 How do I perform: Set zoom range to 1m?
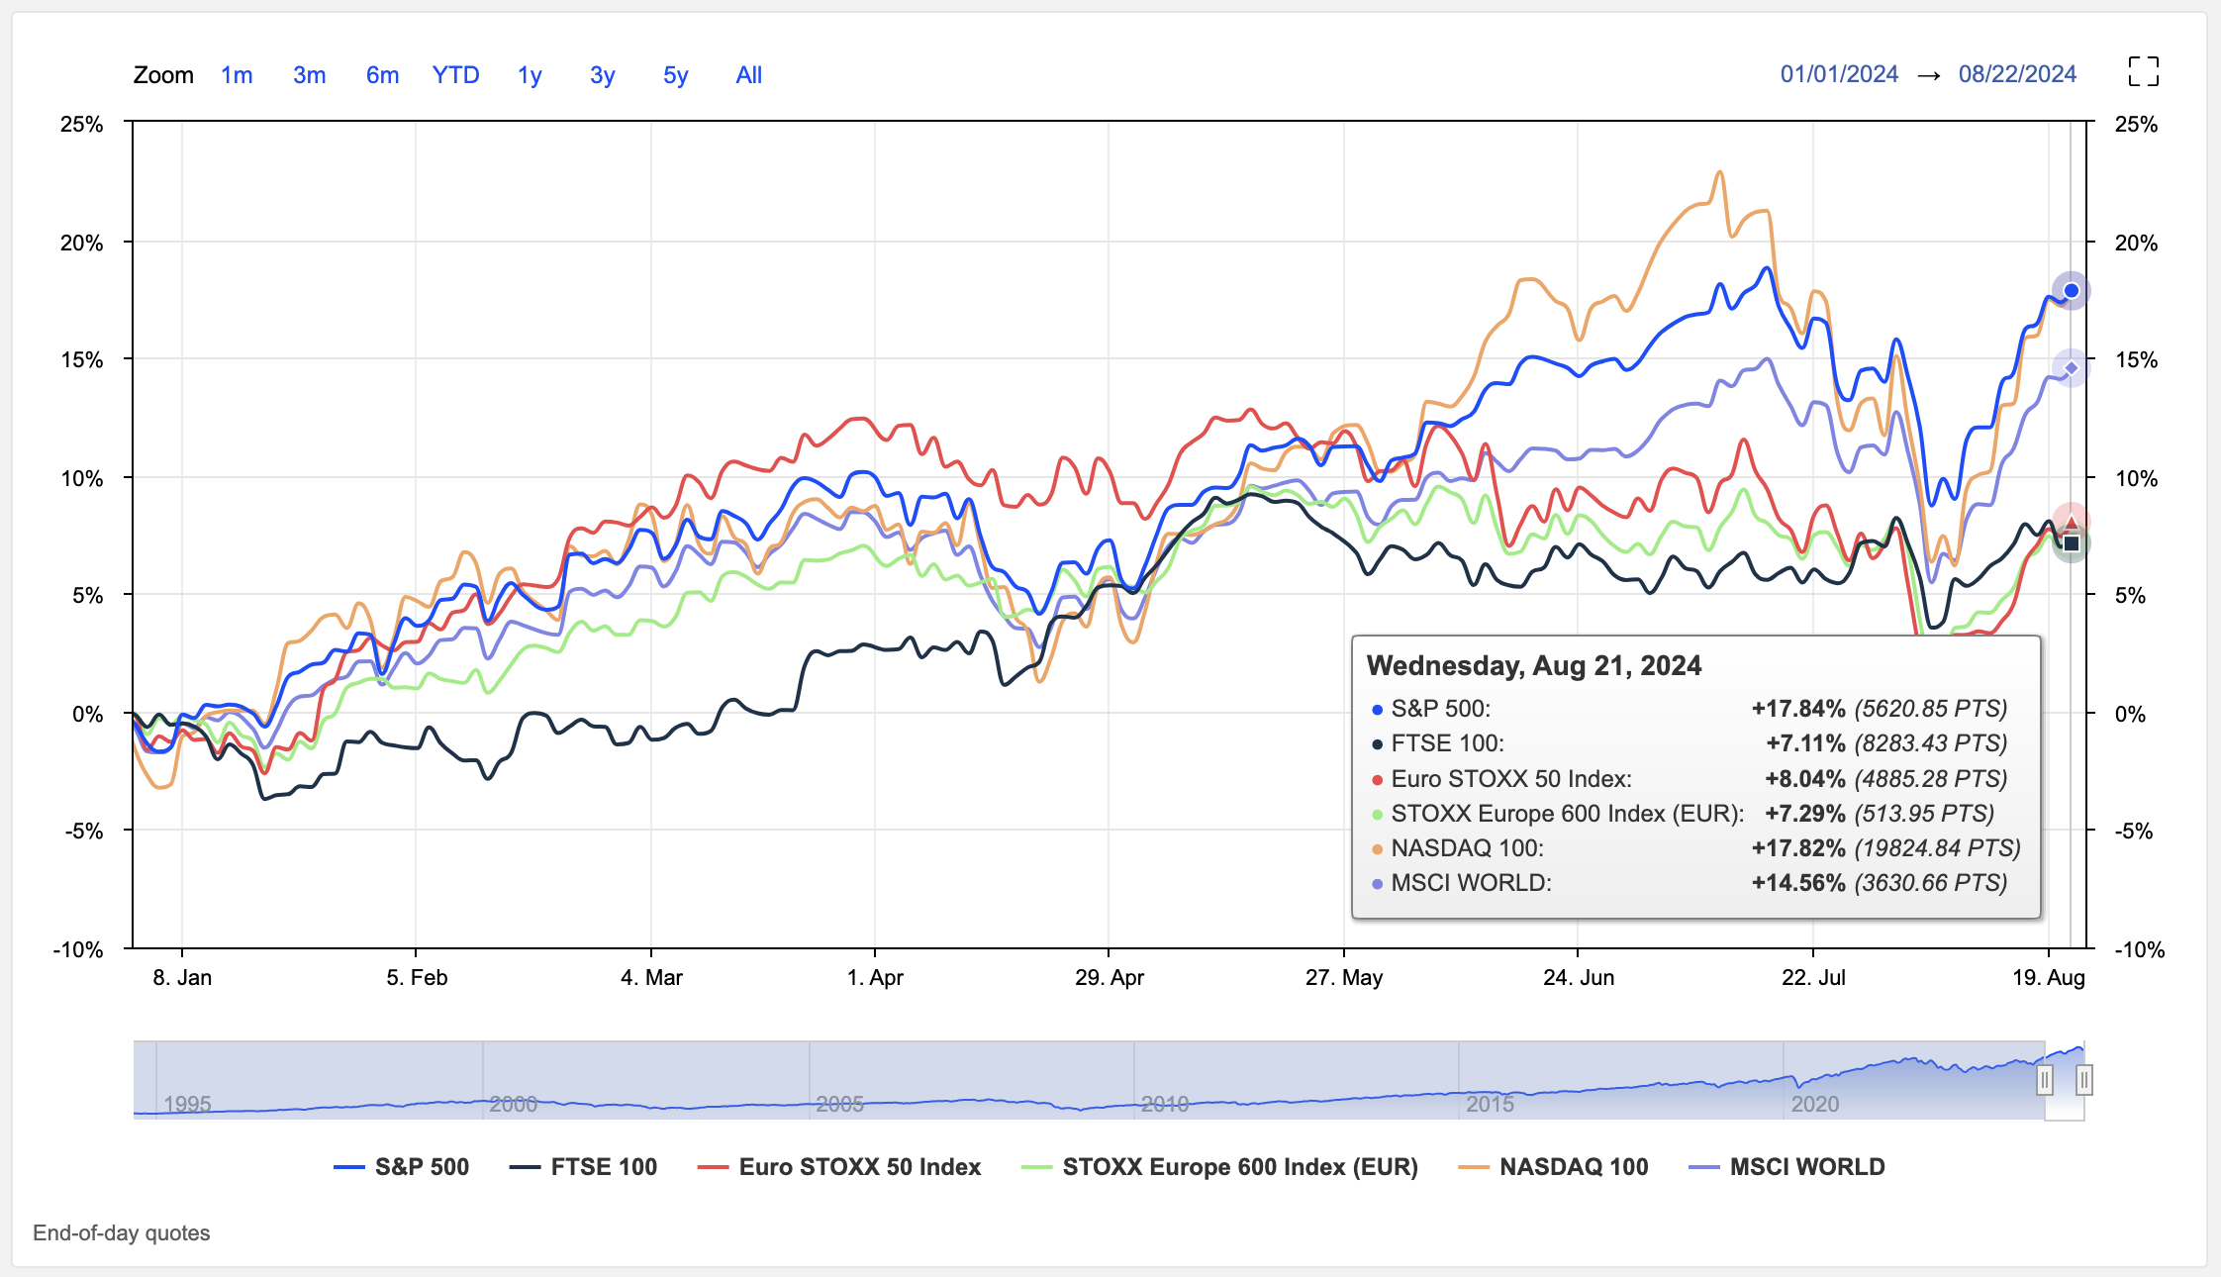(237, 75)
